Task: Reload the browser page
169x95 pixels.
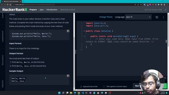Action: click(8, 5)
